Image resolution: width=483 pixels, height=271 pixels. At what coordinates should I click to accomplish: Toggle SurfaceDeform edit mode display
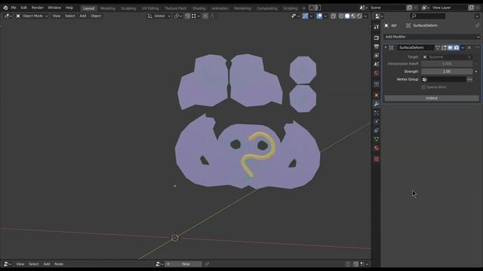click(x=444, y=47)
